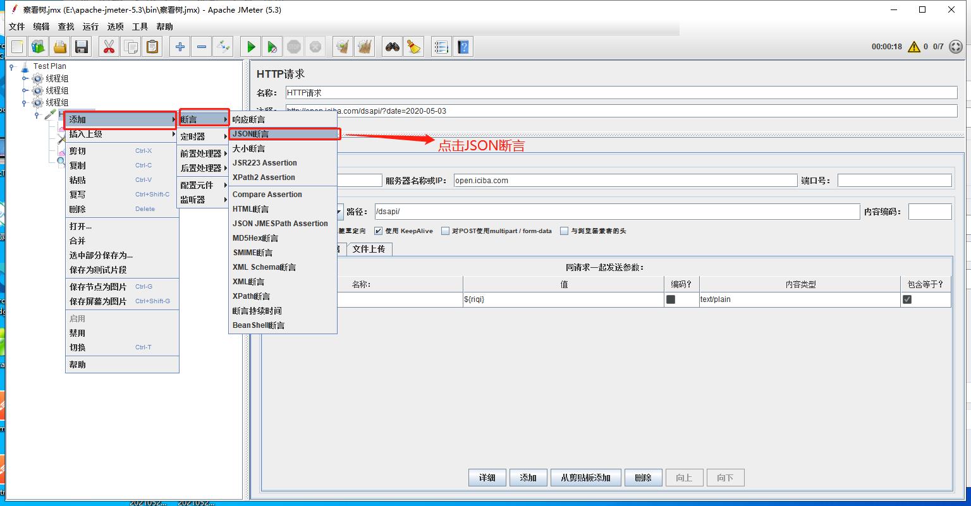Open the Function Helper list icon
Screen dimensions: 971x506
(441, 47)
